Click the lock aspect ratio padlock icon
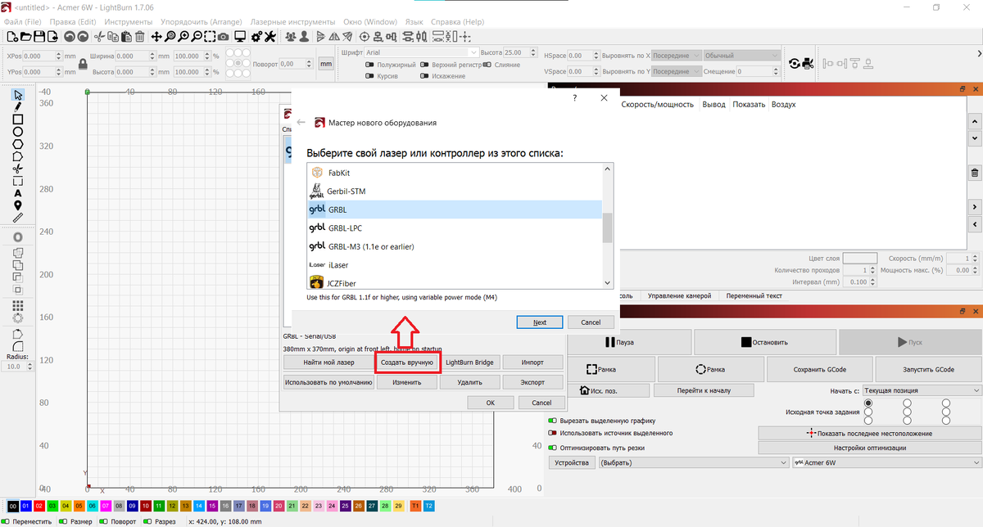 [82, 64]
